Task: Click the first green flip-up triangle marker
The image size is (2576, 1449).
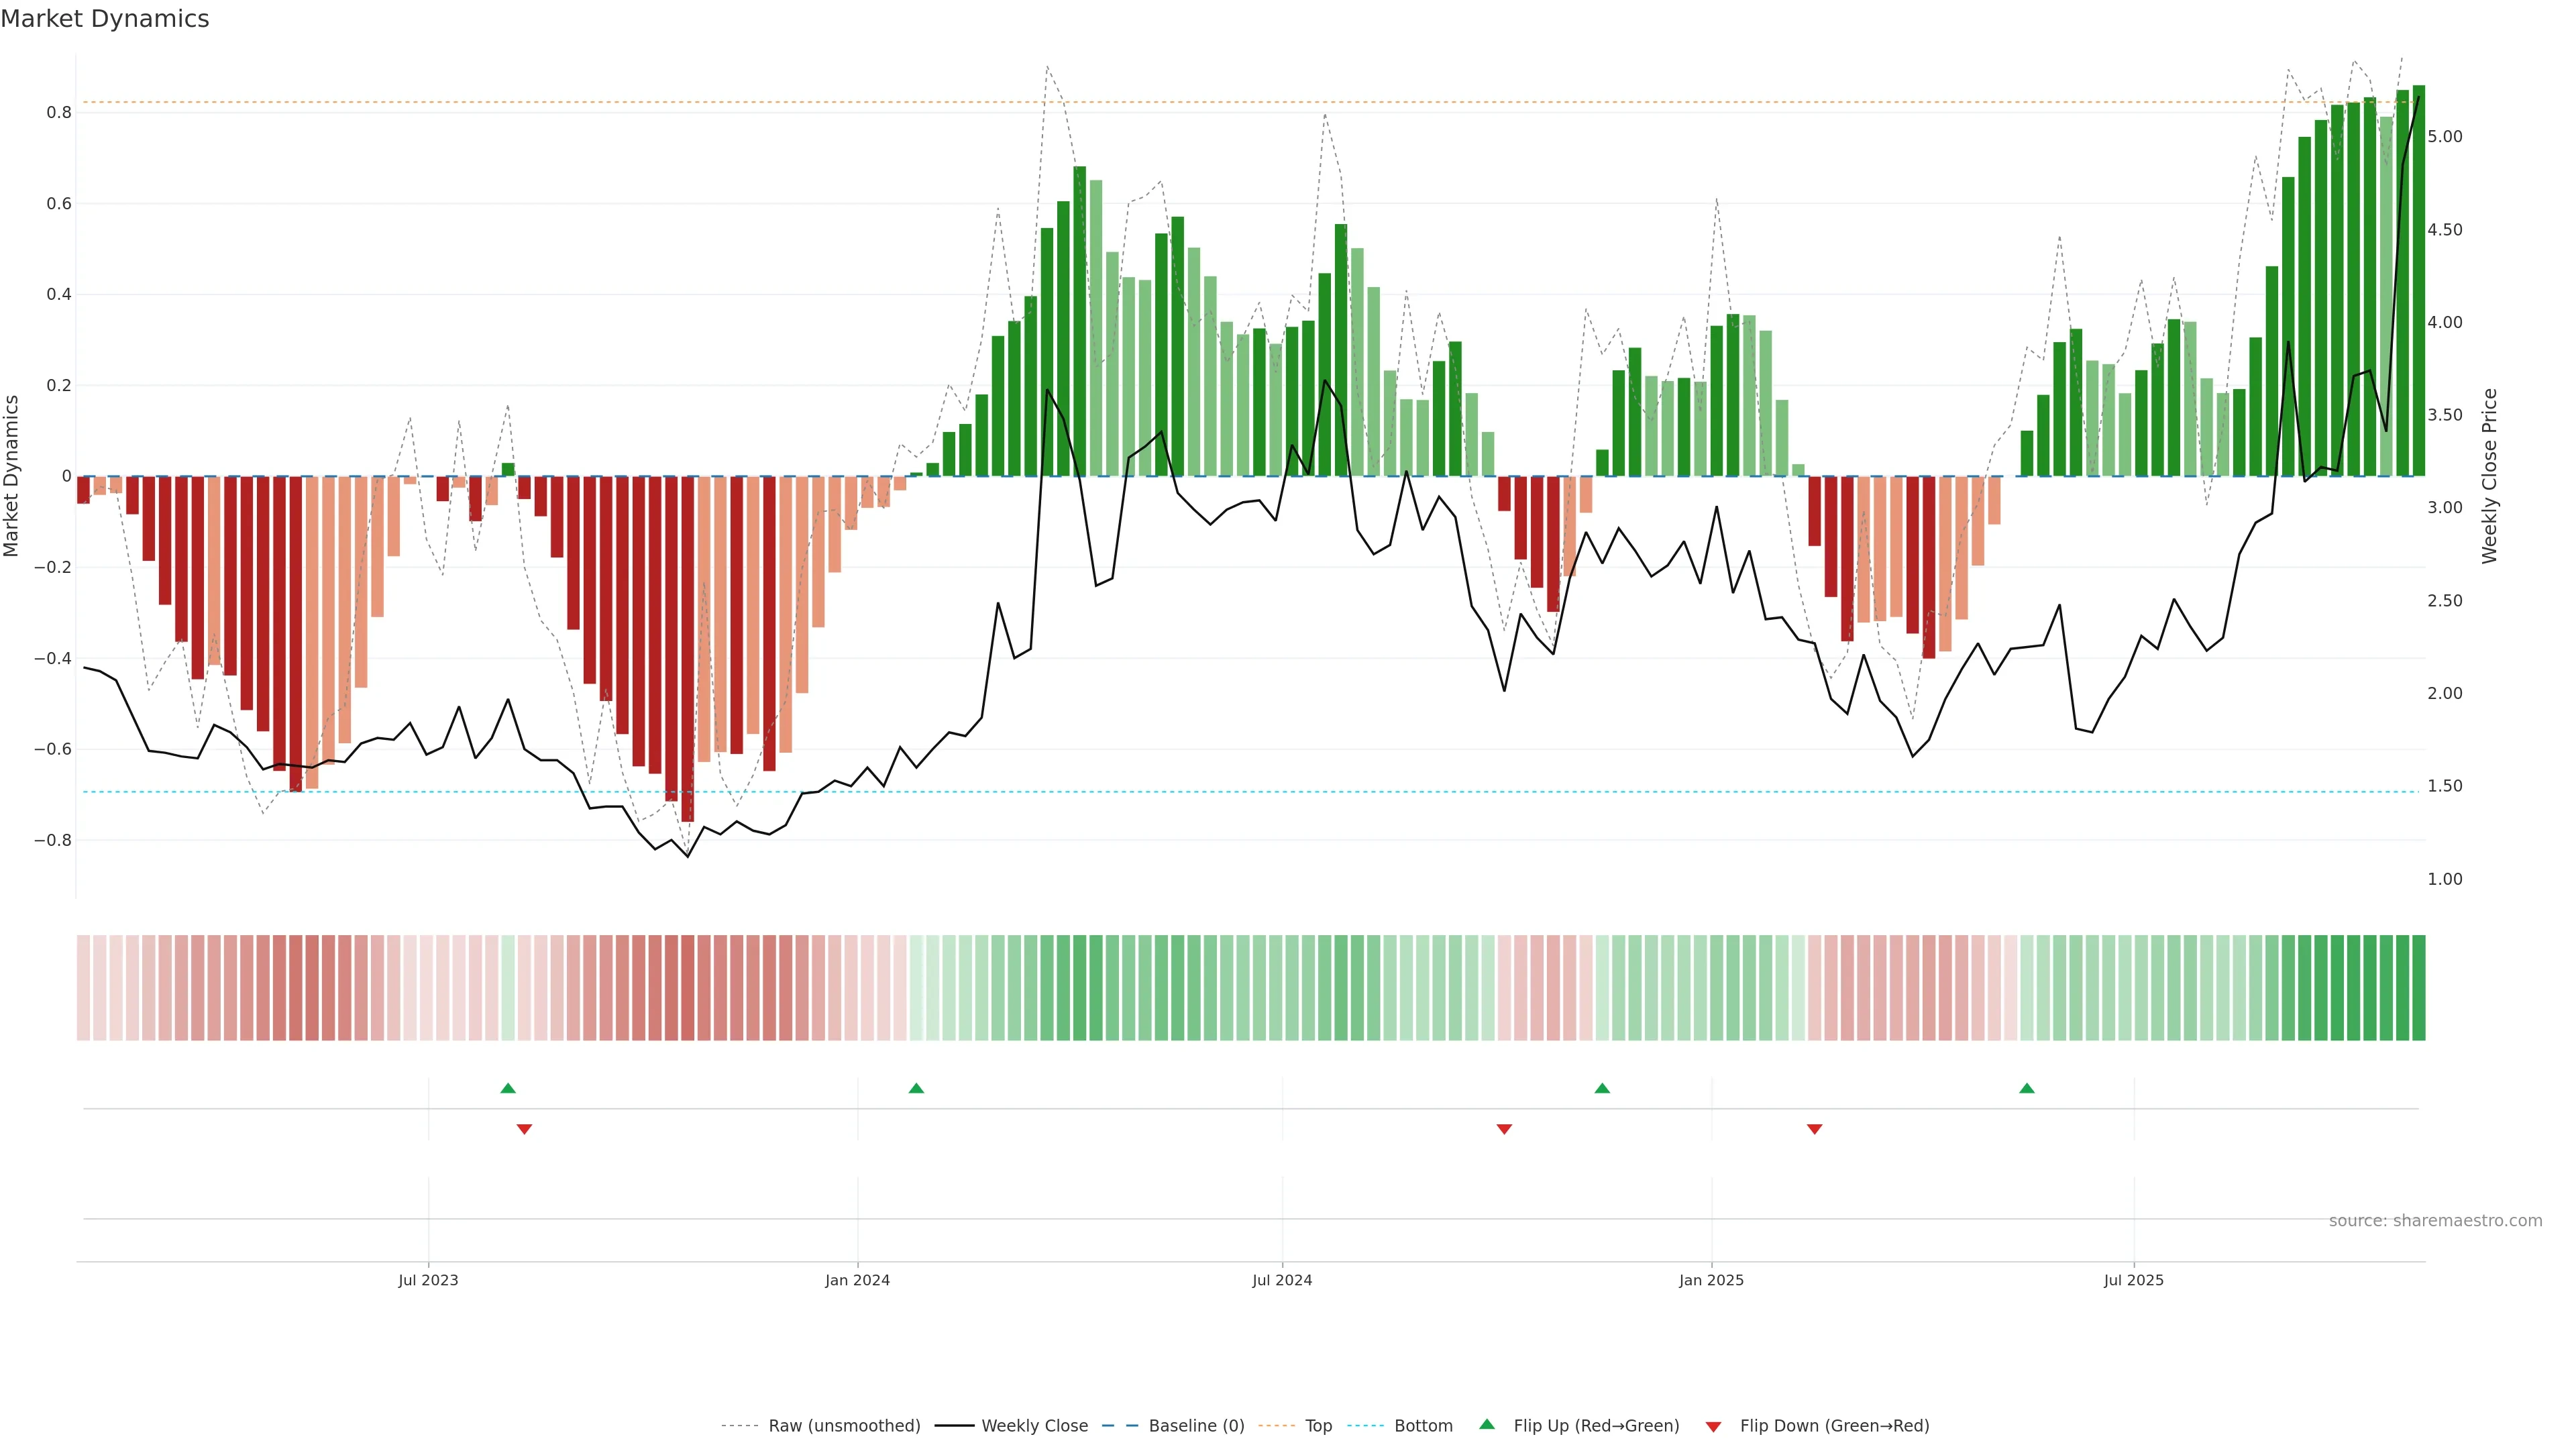Action: click(508, 1088)
